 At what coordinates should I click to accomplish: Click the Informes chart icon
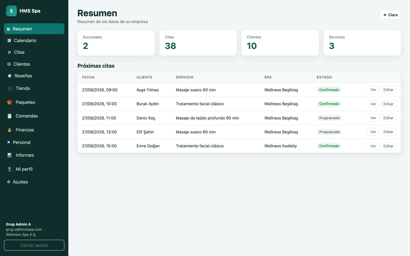9,155
